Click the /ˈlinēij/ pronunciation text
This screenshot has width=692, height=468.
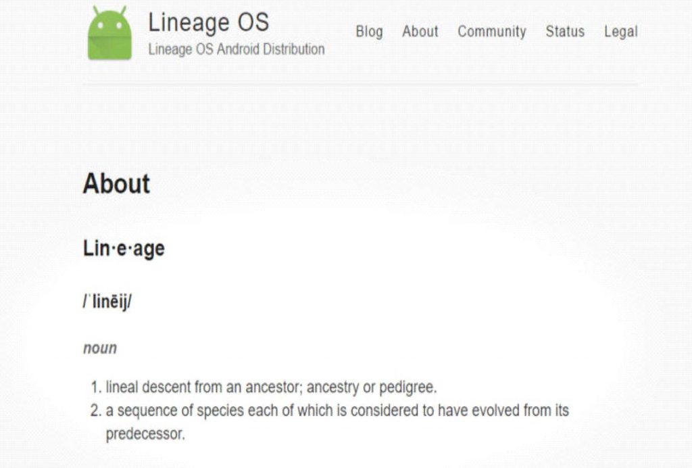[x=107, y=302]
